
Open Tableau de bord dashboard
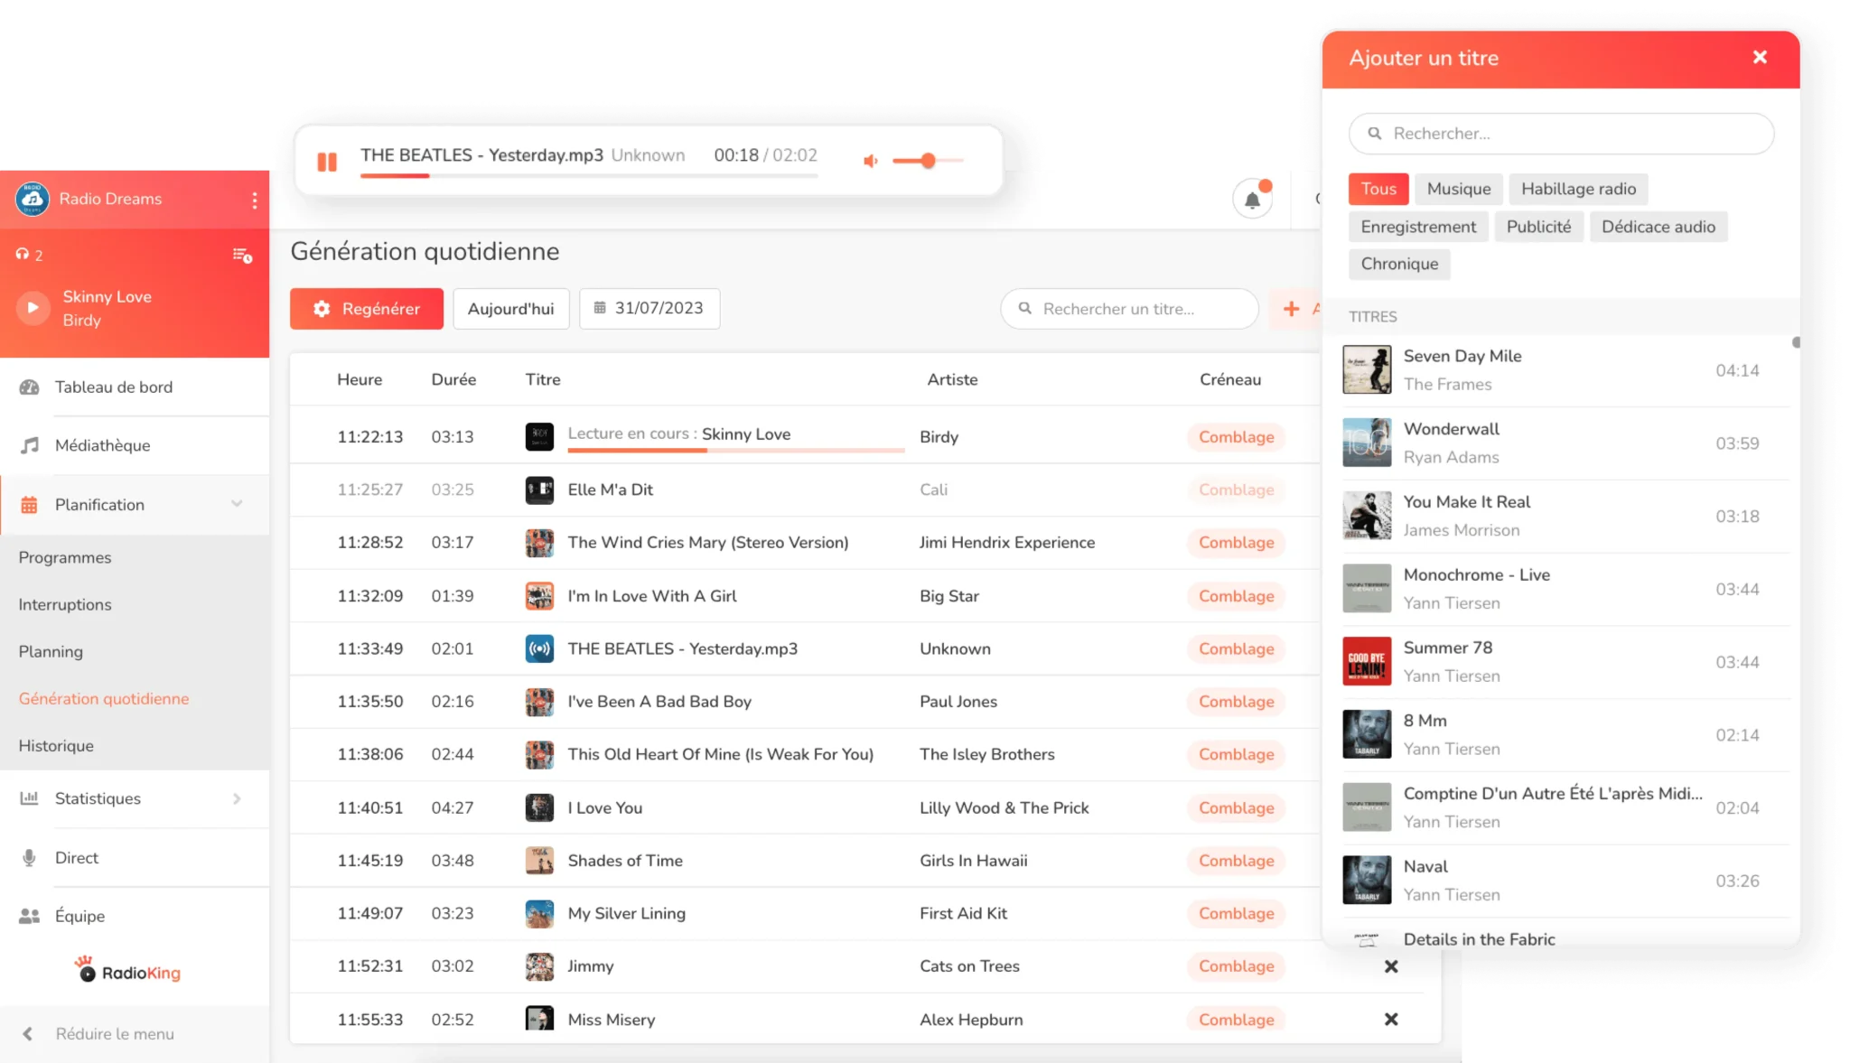click(113, 387)
